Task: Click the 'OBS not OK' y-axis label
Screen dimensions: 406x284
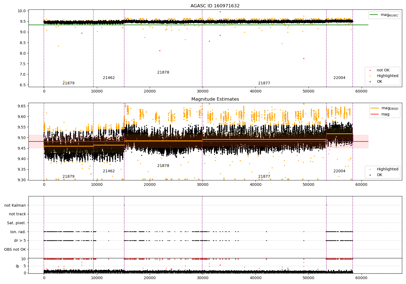Action: tap(15, 249)
